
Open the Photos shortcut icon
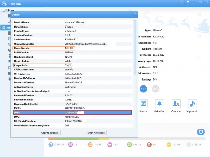click(x=143, y=104)
